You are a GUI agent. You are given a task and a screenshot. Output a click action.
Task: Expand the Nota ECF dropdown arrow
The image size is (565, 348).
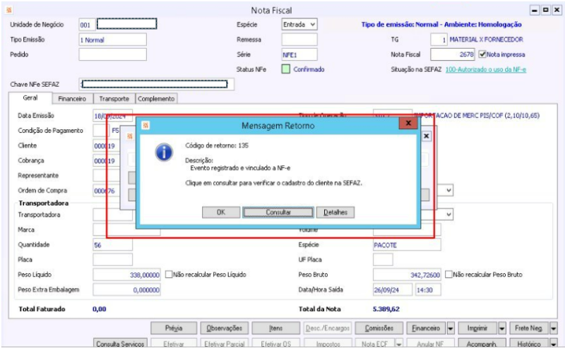coord(399,344)
